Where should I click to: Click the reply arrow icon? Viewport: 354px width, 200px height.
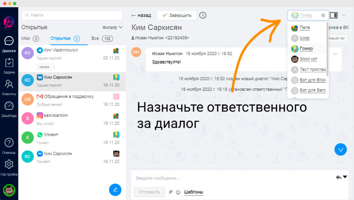click(x=339, y=177)
